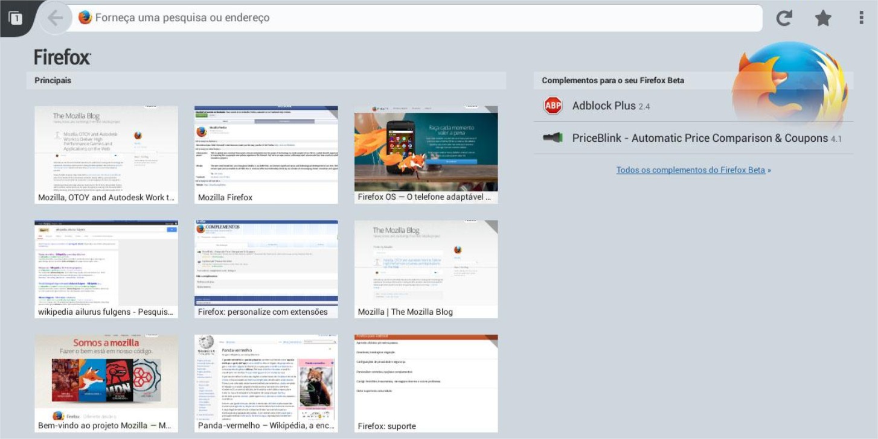Open wikipedia ailurus fulgens search thumbnail

(106, 268)
